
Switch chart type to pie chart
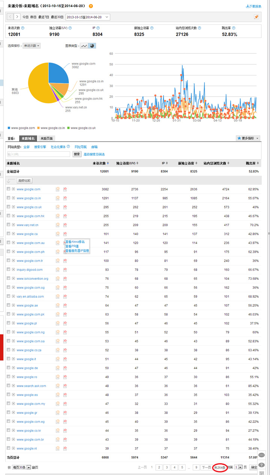click(92, 46)
